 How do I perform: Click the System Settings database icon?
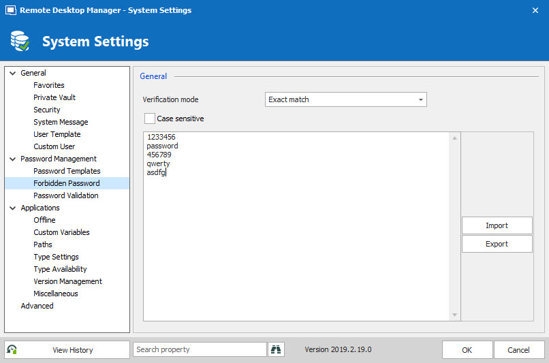point(20,41)
